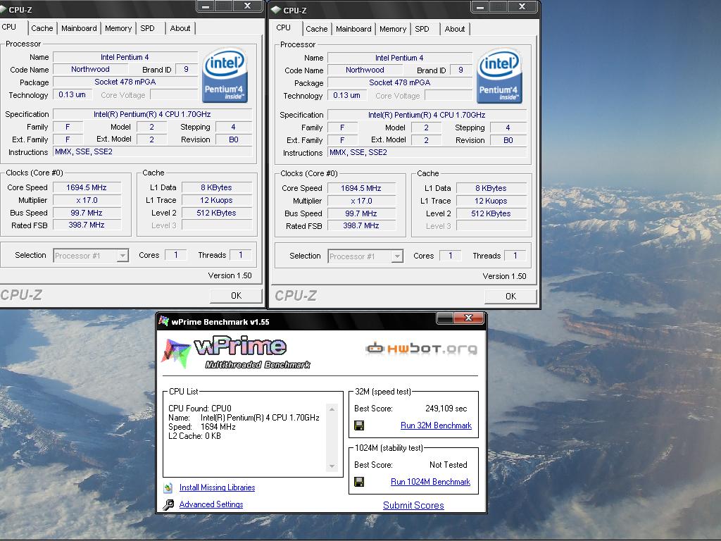The image size is (721, 541).
Task: Click CPU List scrollbar up arrow
Action: (x=332, y=409)
